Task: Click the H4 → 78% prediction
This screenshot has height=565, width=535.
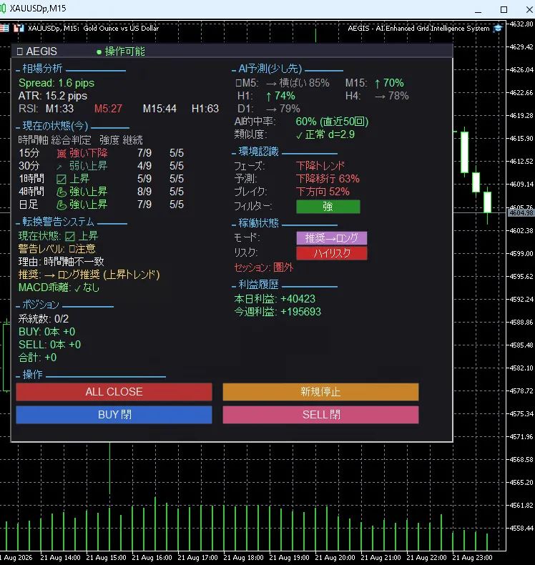Action: [x=377, y=97]
